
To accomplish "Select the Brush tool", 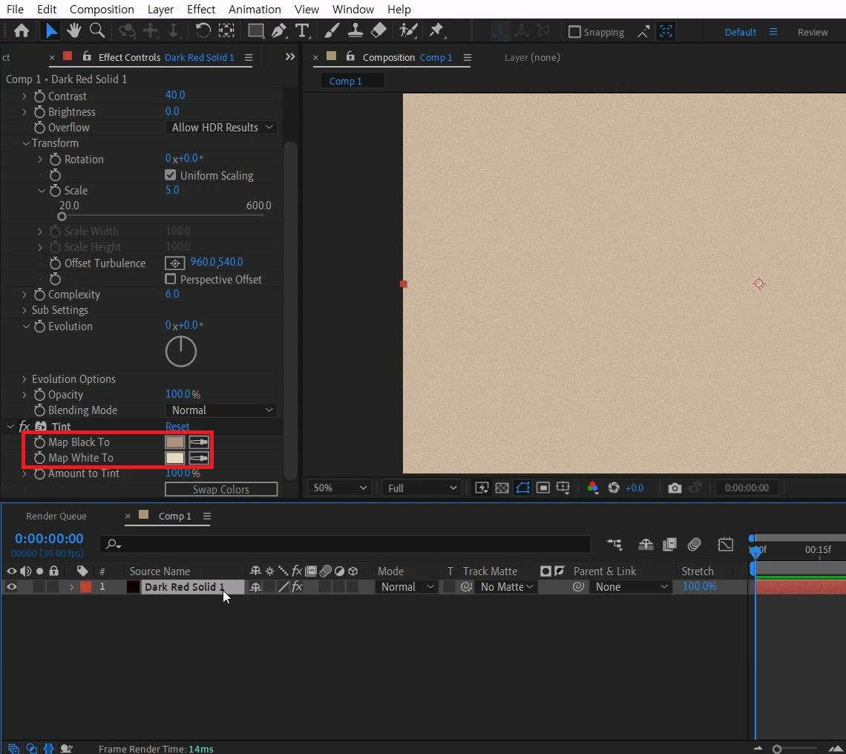I will tap(331, 30).
